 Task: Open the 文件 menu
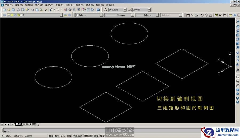click(9, 5)
